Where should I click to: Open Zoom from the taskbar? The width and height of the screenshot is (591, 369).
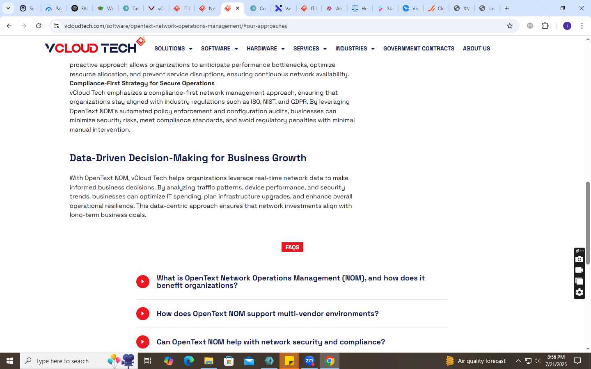coord(309,361)
